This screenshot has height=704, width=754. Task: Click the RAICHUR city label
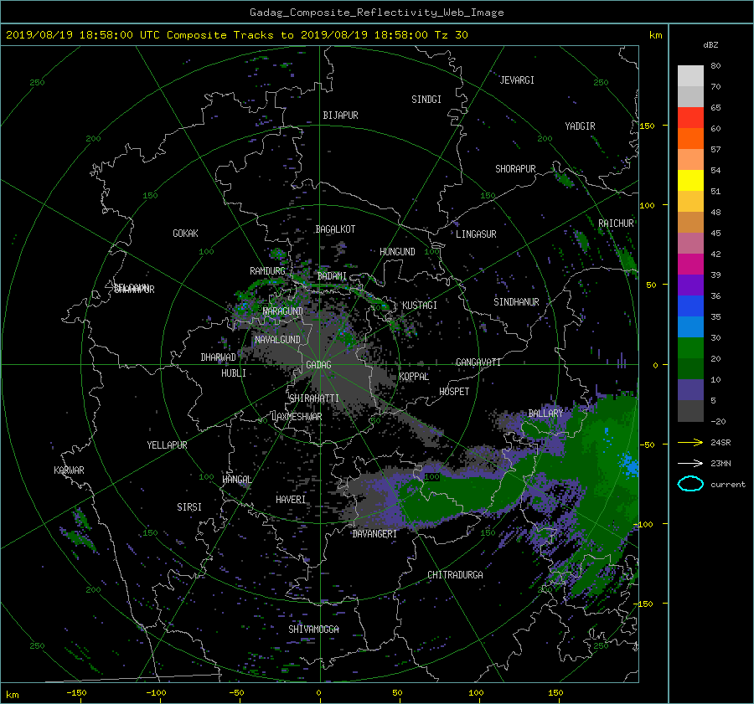coord(616,224)
